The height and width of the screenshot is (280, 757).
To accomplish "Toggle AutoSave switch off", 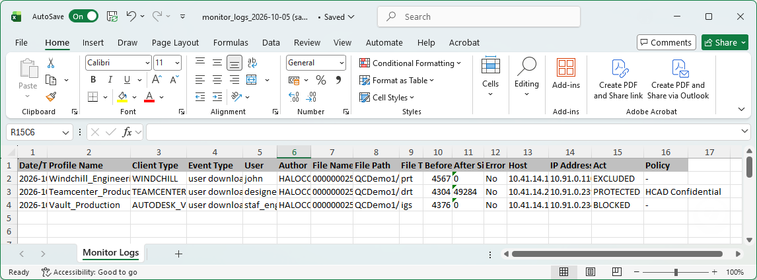I will click(83, 17).
